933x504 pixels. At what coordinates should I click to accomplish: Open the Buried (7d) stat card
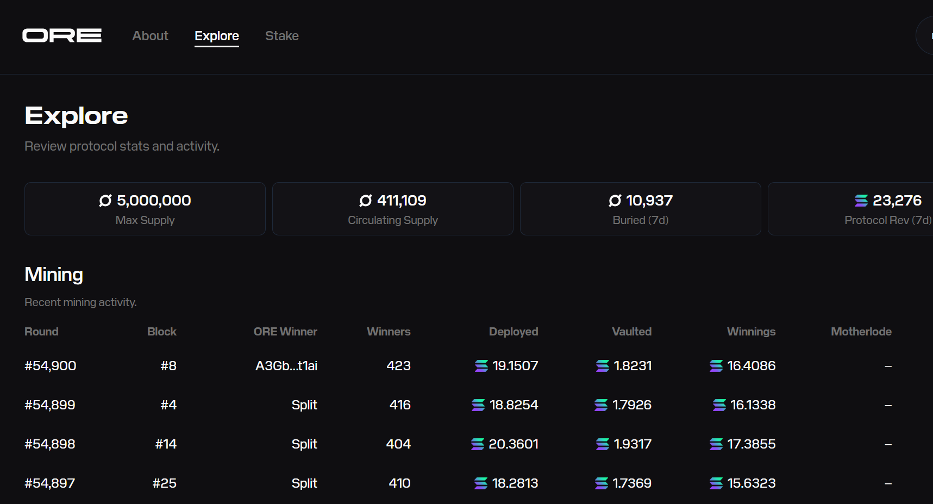[x=641, y=209]
